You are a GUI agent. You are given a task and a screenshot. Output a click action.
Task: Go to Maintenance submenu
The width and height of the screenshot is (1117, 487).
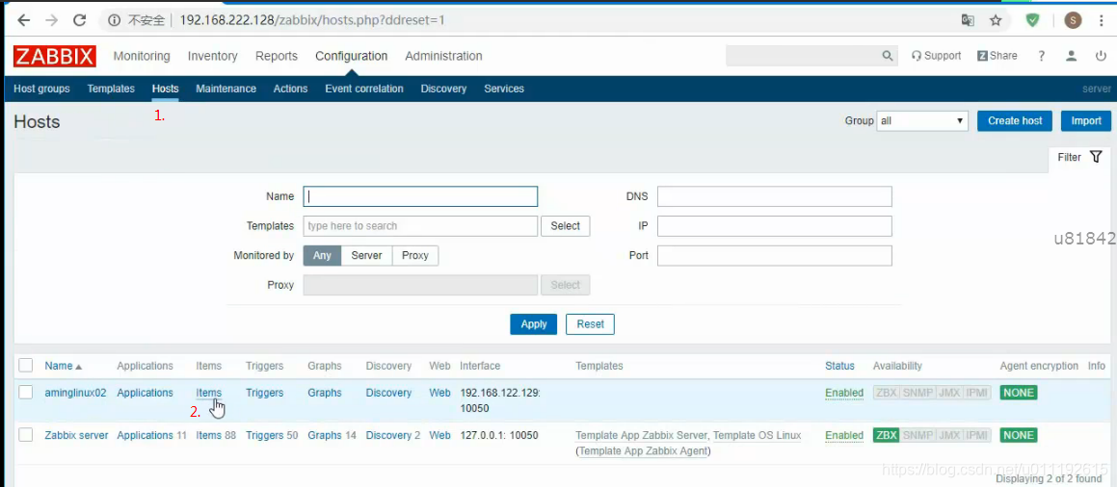(226, 89)
